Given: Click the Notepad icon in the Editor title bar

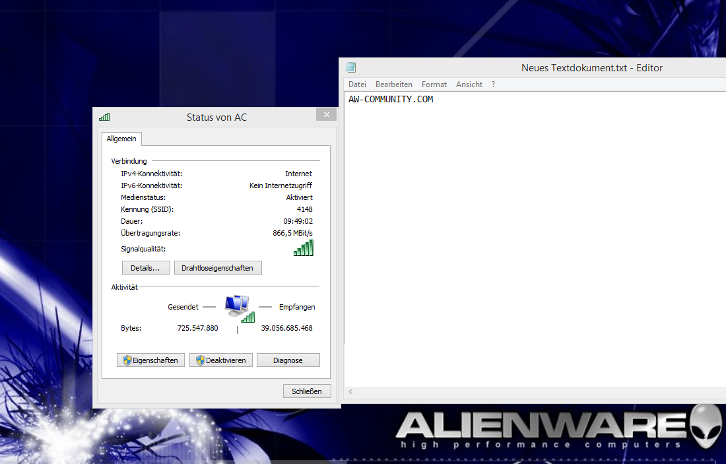Looking at the screenshot, I should click(x=351, y=67).
